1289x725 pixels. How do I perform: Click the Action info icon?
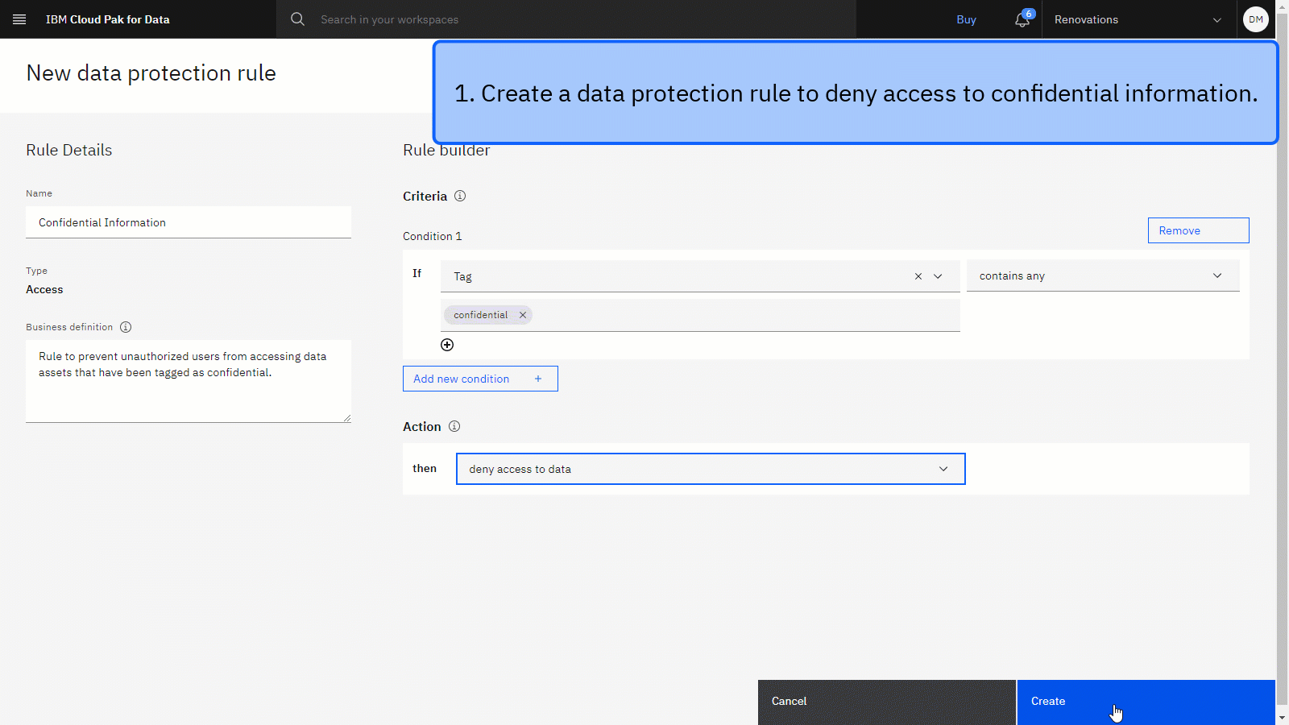tap(454, 426)
